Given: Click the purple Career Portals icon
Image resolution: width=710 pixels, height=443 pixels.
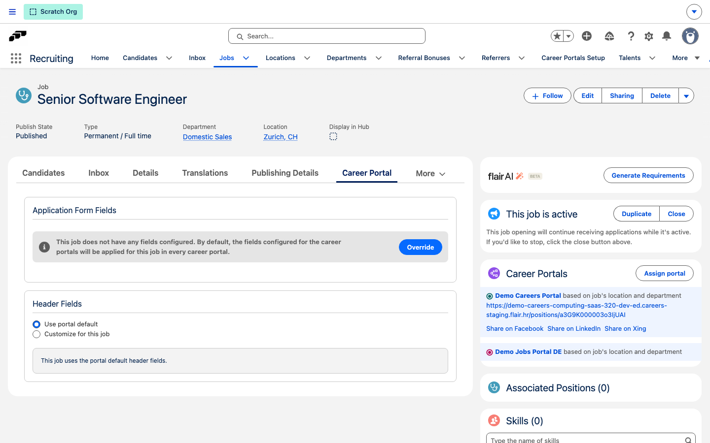Looking at the screenshot, I should [x=494, y=273].
